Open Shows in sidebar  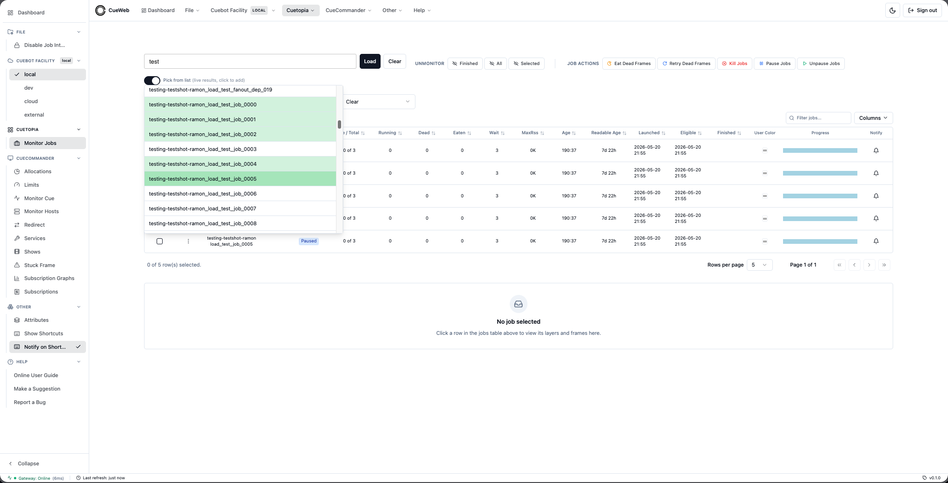pyautogui.click(x=47, y=252)
